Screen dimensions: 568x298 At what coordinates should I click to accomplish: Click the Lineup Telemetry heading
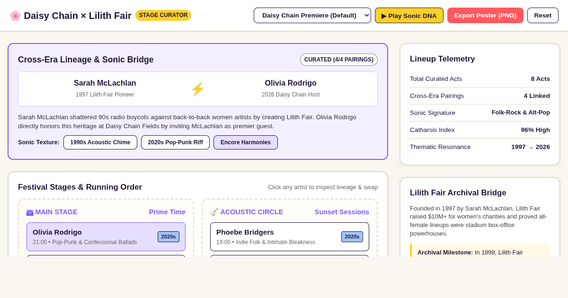click(443, 59)
